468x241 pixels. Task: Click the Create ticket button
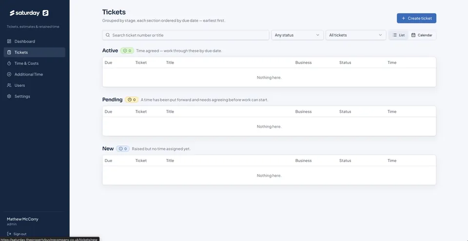click(x=416, y=18)
